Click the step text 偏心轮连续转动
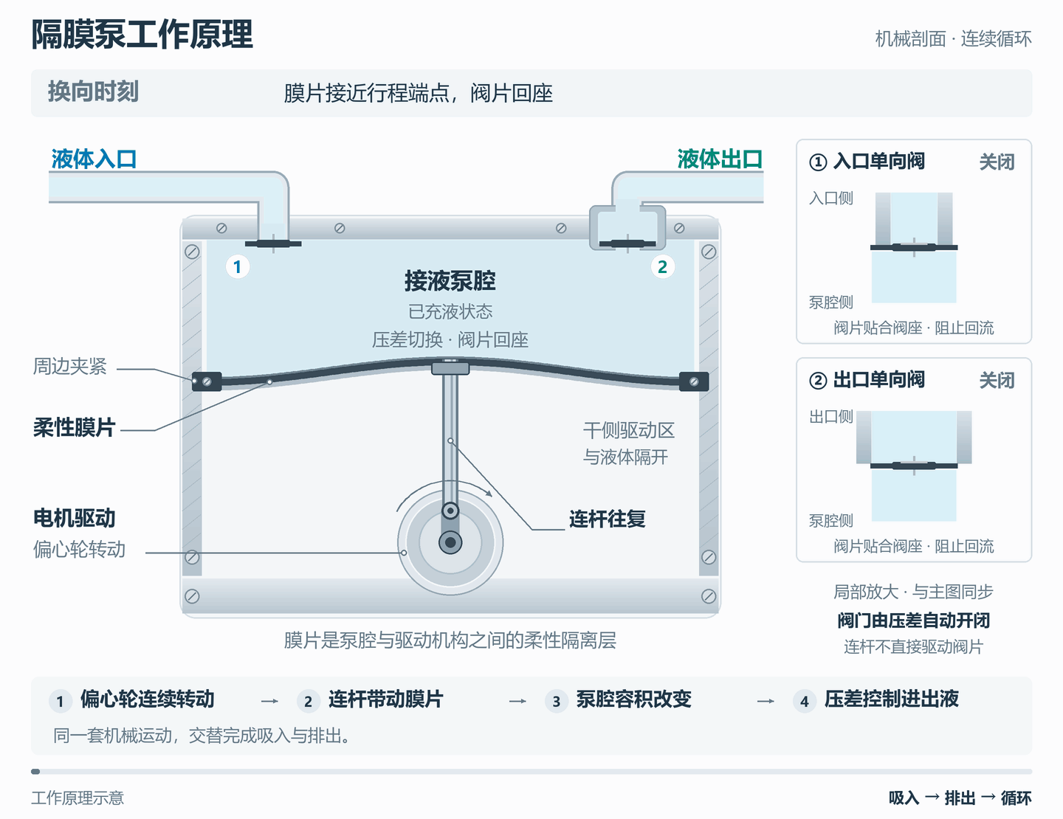The width and height of the screenshot is (1063, 819). [148, 699]
